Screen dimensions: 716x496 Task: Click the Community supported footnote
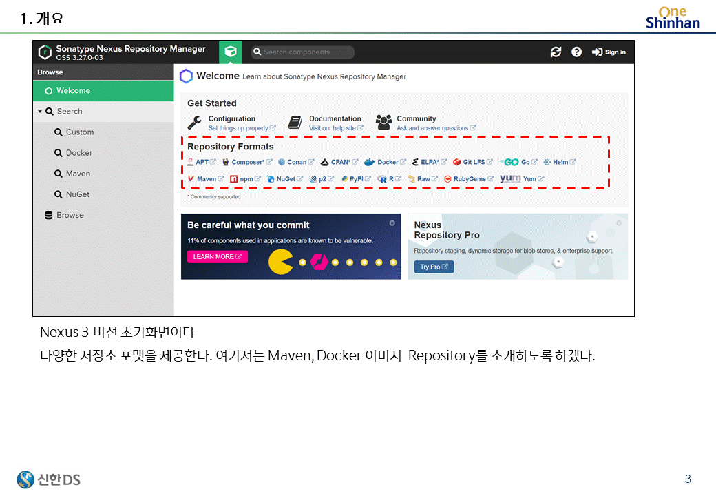coord(213,197)
